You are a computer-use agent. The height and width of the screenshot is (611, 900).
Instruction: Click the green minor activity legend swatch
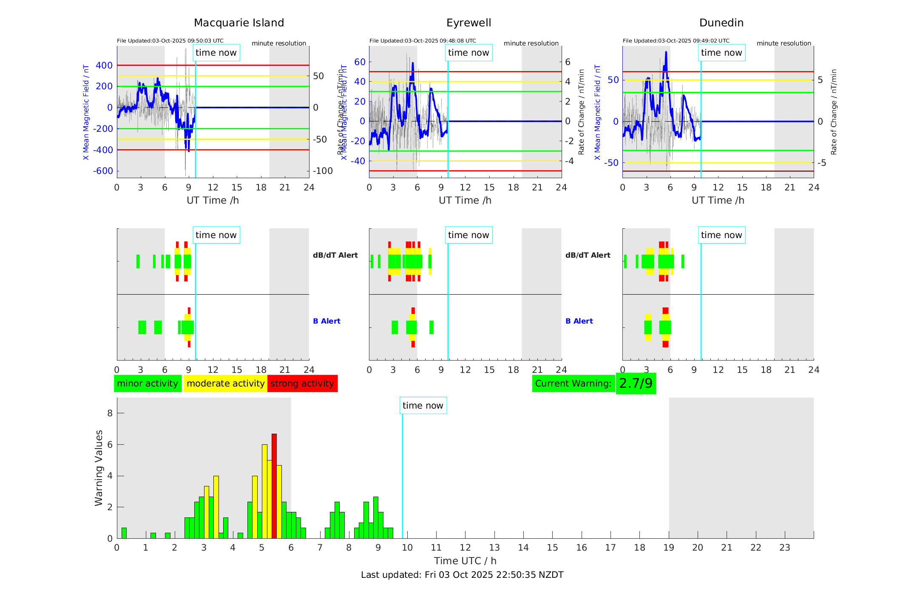148,384
